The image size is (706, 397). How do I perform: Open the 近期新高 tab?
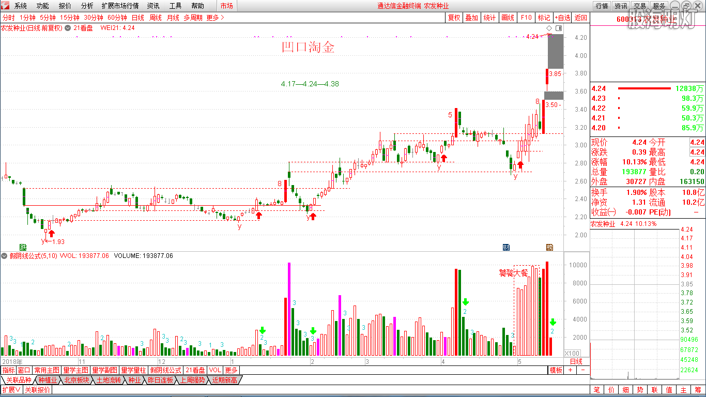tap(224, 380)
